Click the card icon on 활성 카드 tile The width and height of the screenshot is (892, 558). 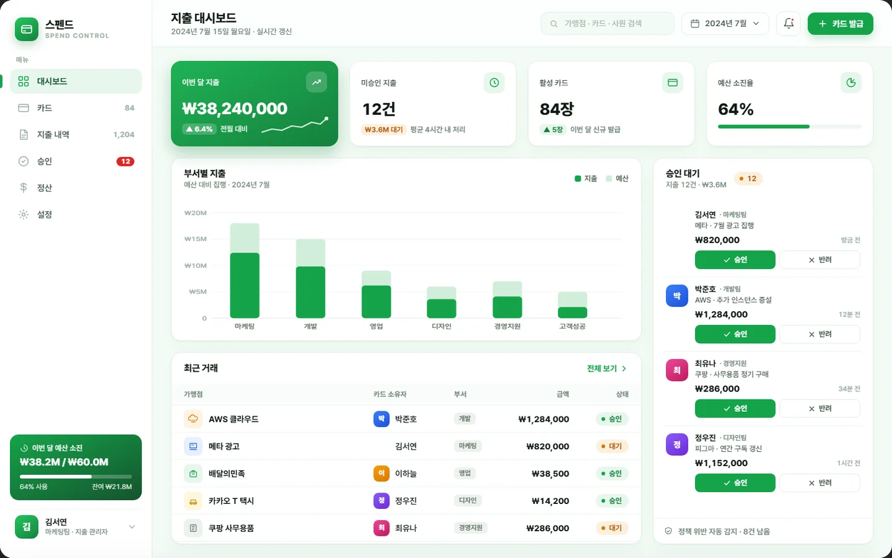(x=672, y=83)
